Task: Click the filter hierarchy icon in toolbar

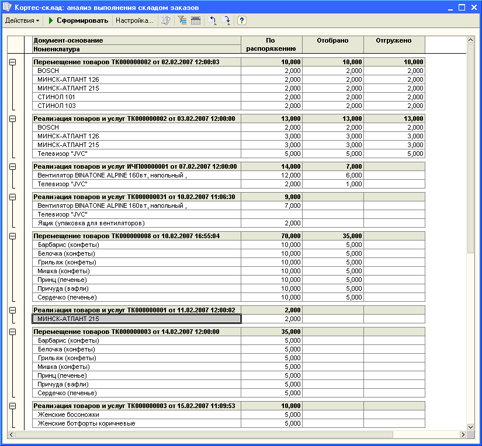Action: (182, 20)
